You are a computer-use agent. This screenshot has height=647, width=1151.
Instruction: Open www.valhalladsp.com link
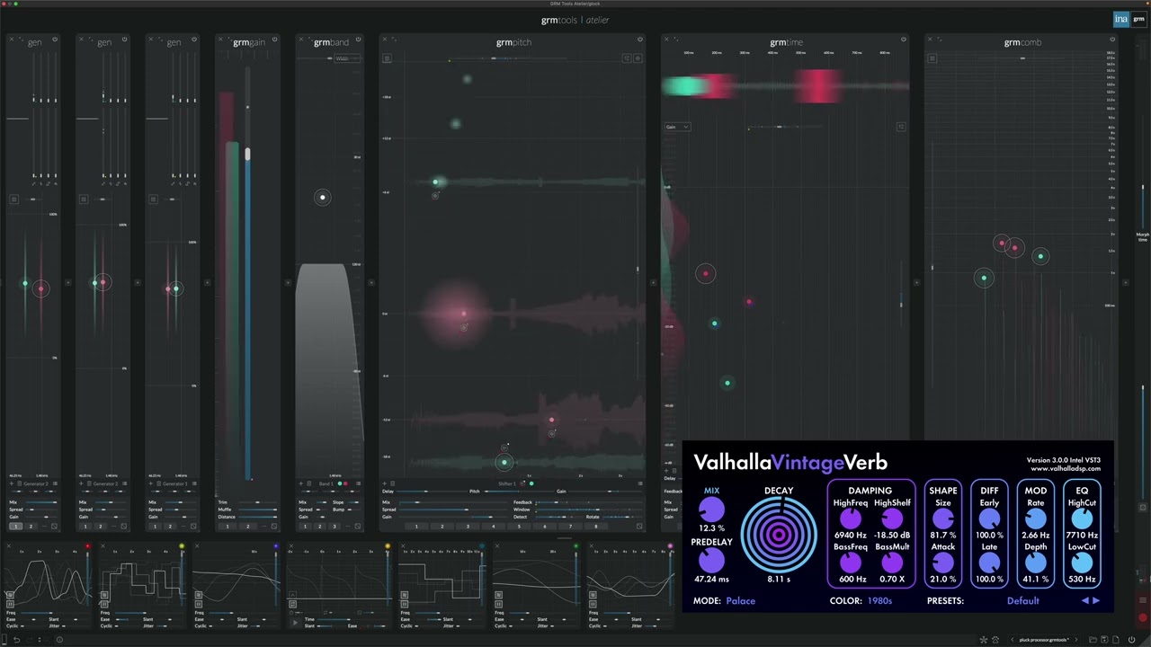coord(1066,469)
